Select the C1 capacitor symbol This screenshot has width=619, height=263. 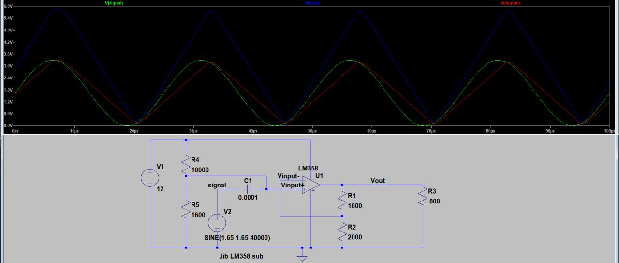[x=248, y=189]
